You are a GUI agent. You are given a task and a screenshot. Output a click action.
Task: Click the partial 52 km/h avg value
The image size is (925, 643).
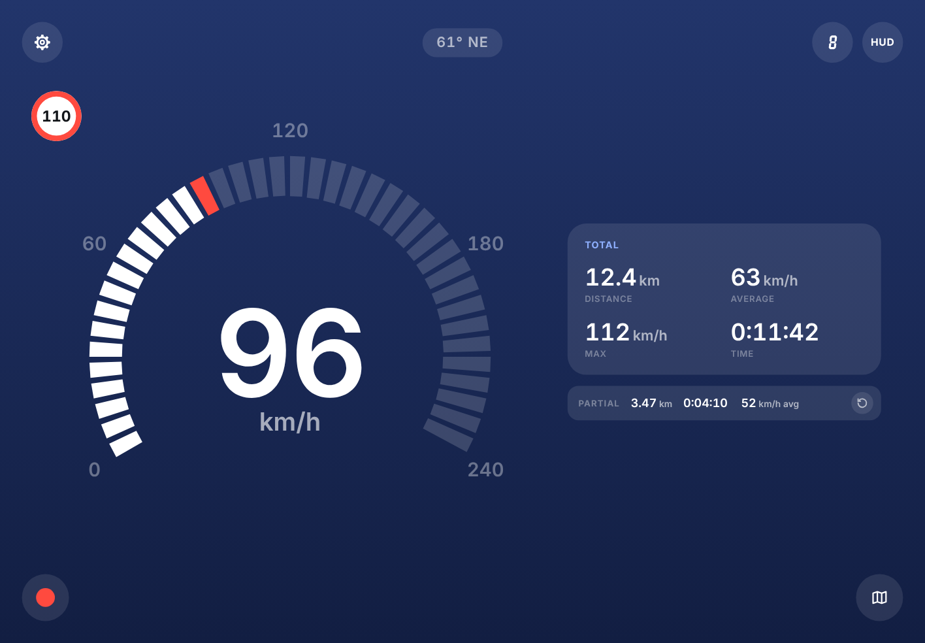tap(770, 403)
